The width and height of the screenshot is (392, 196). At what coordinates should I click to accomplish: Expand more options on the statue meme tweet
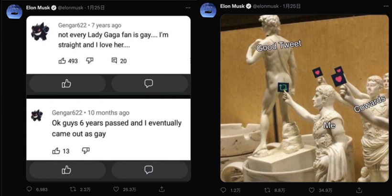pyautogui.click(x=386, y=6)
